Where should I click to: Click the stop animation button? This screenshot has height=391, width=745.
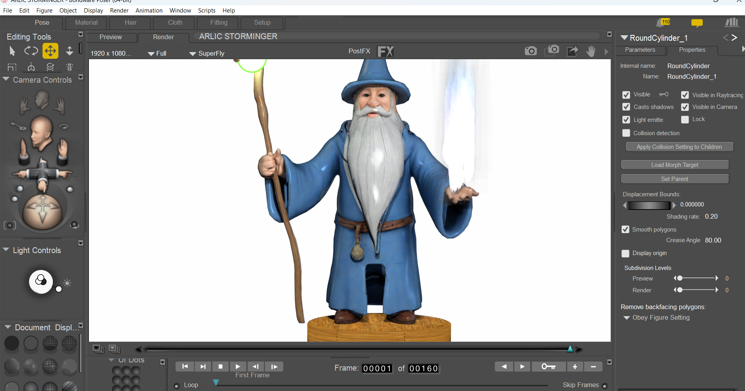point(221,367)
